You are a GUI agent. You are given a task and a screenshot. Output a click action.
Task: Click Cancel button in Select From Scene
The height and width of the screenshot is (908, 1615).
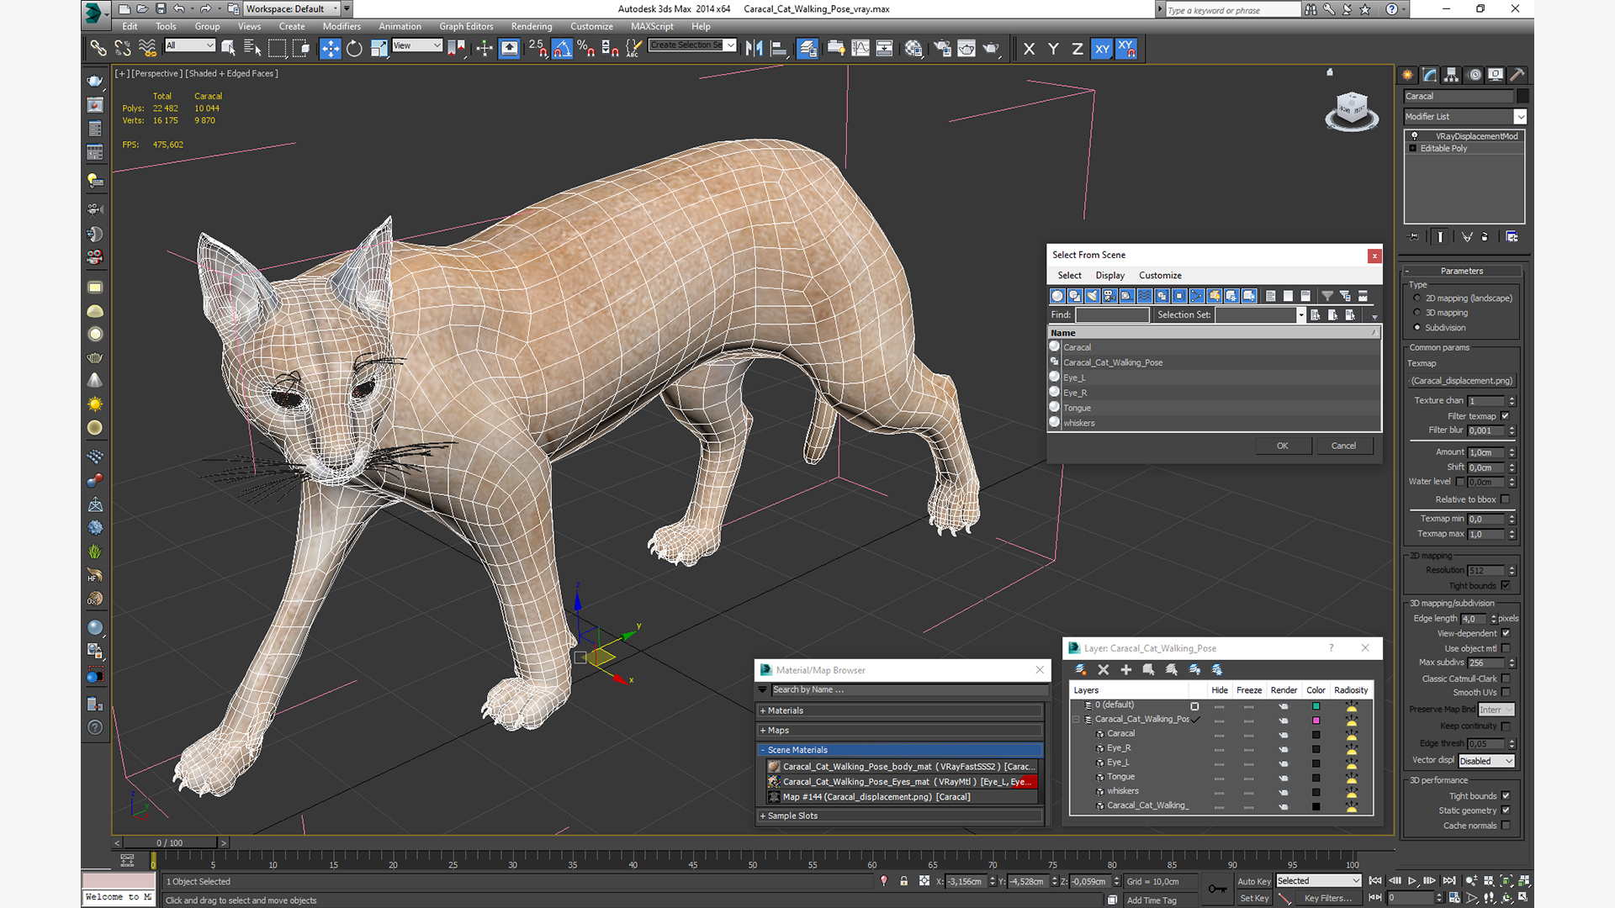(x=1343, y=445)
